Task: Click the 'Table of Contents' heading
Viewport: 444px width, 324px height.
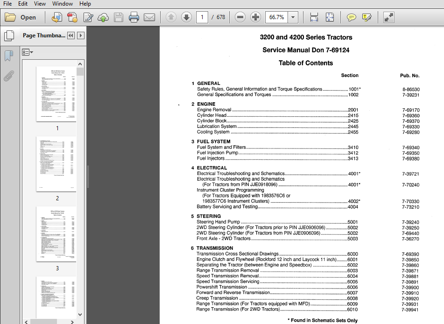Action: [x=306, y=63]
